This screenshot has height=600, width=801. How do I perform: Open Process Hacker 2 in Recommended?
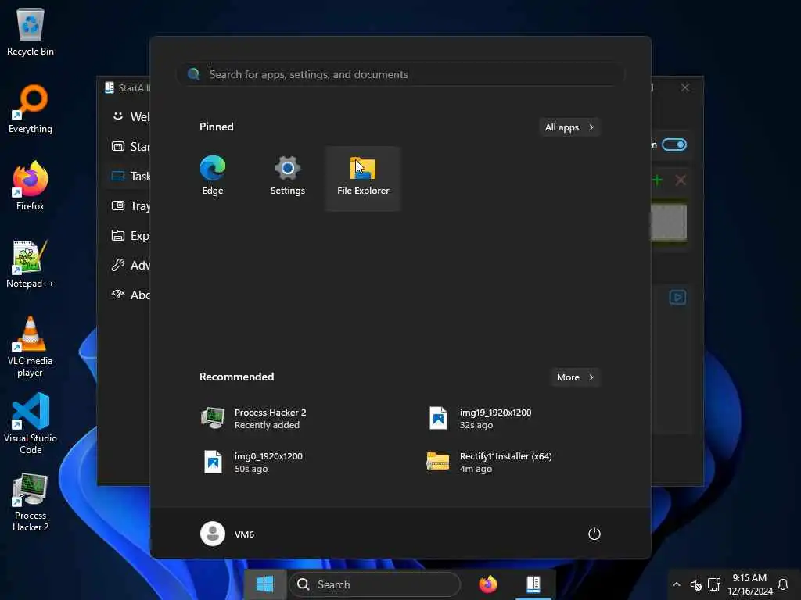point(254,419)
